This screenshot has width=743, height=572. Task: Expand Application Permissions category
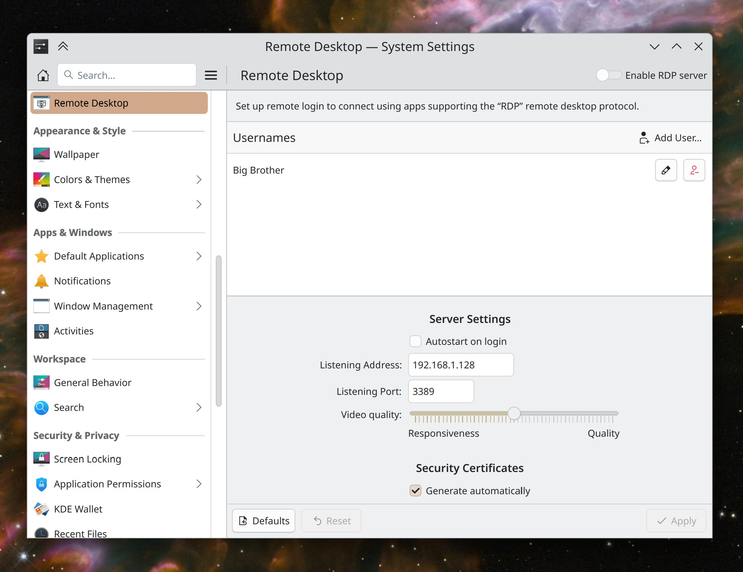(x=199, y=483)
